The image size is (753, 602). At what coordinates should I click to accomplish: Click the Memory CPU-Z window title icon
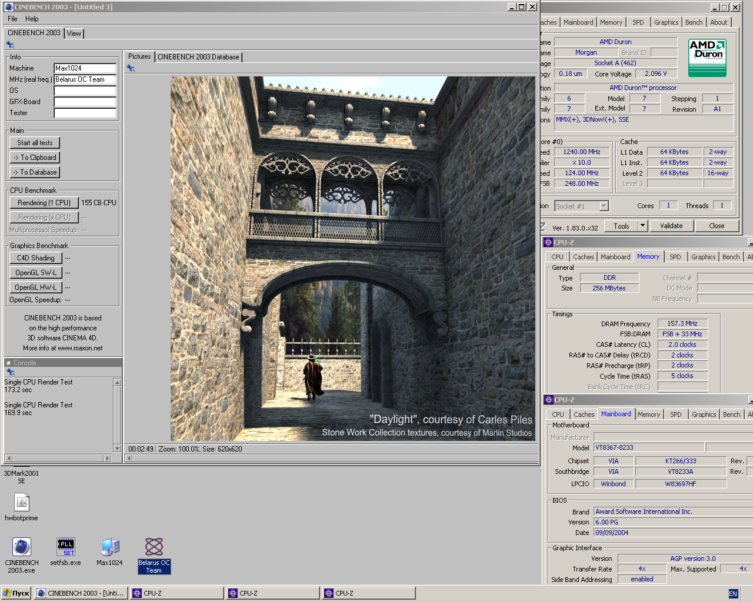point(548,242)
